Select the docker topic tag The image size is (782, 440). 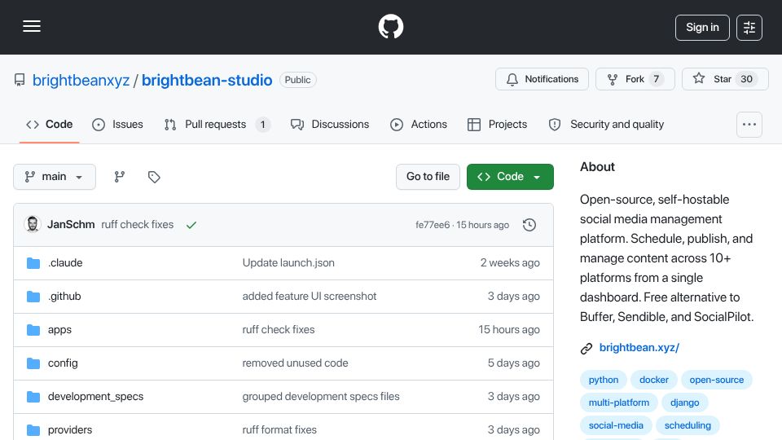pos(654,380)
